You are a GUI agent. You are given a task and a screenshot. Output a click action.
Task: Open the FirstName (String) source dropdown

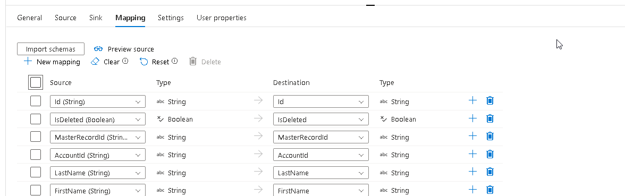tap(98, 190)
